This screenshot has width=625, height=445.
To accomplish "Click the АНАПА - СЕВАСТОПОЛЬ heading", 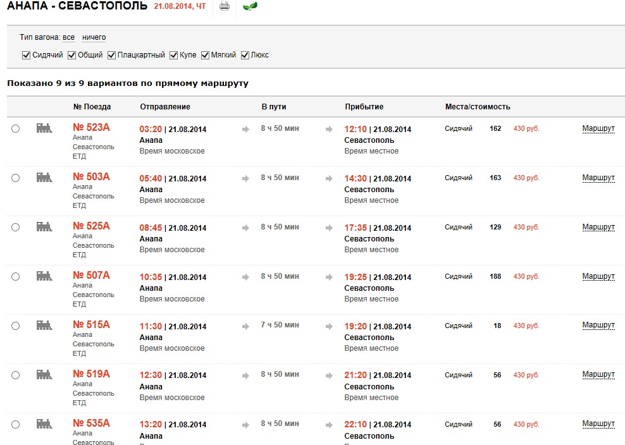I will coord(77,6).
